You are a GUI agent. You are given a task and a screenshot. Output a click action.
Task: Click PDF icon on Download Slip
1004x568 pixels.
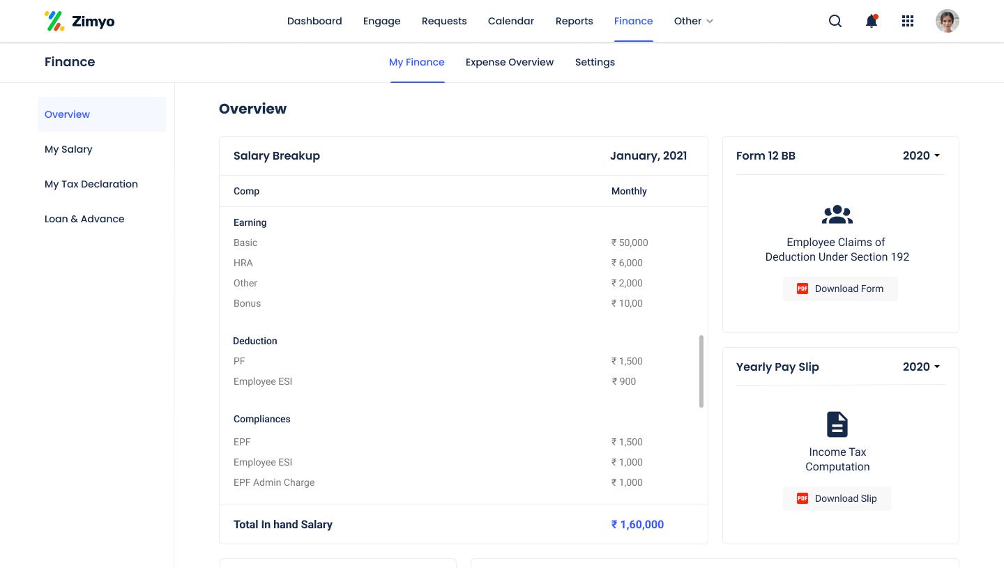(x=803, y=498)
